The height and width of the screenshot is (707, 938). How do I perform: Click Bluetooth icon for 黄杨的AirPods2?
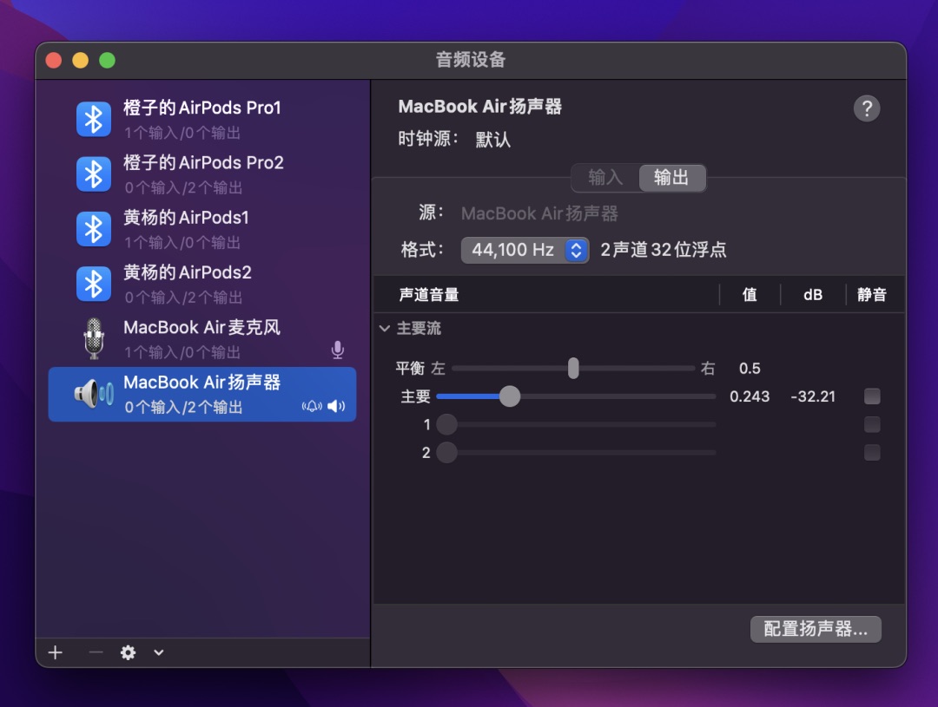[93, 285]
